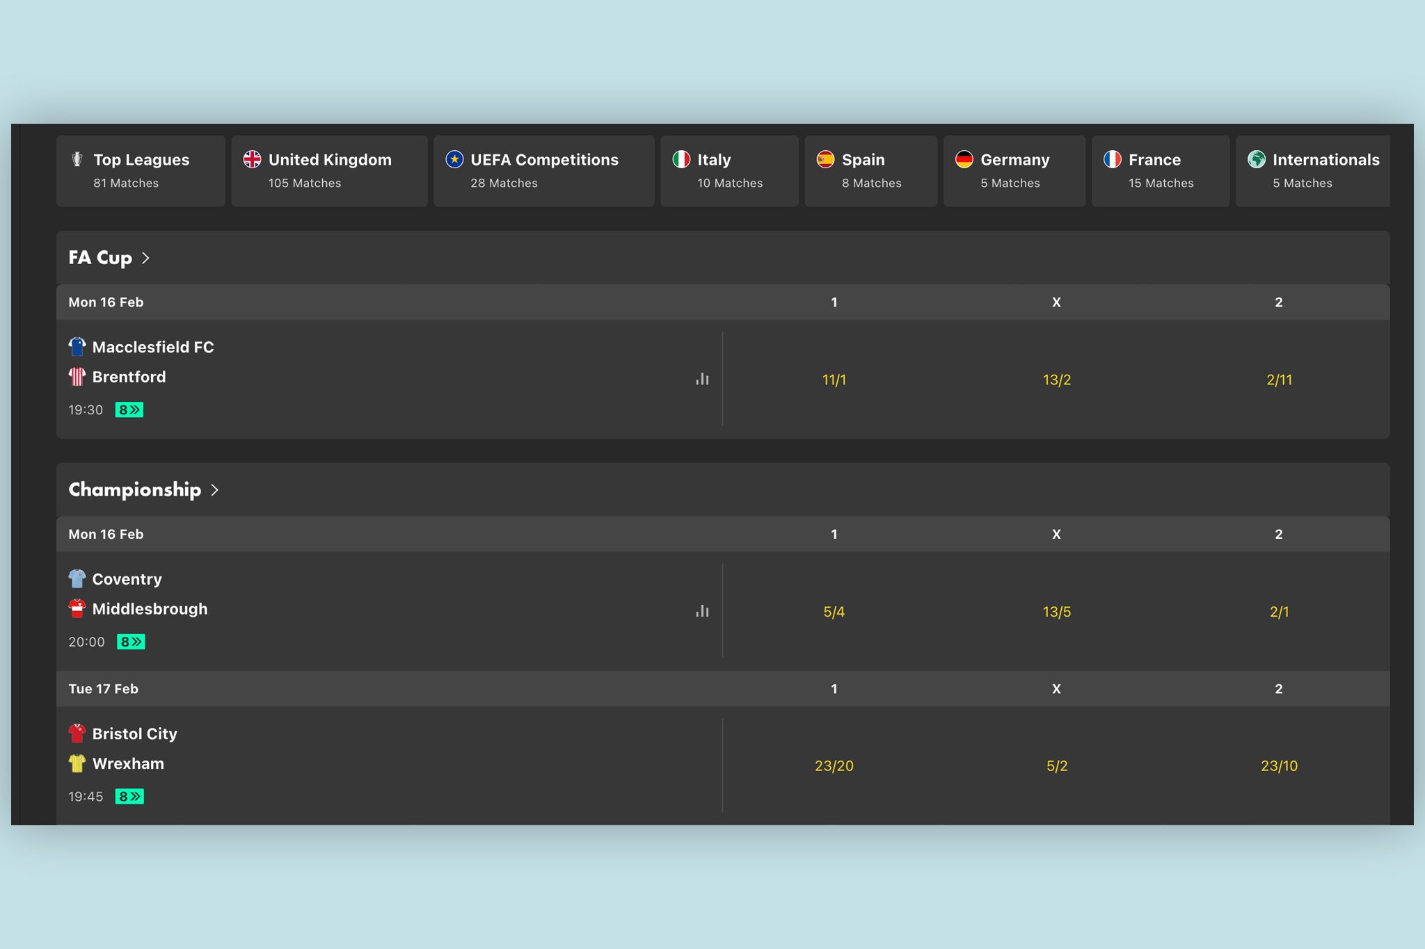Click the yellow Wrexham shirt icon
The image size is (1425, 949).
(77, 763)
